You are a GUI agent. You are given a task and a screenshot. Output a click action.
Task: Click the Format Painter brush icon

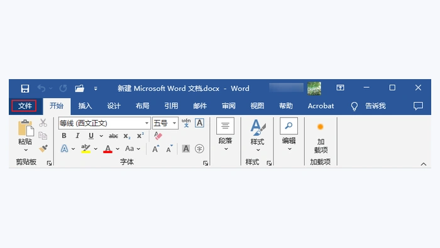[x=43, y=148]
